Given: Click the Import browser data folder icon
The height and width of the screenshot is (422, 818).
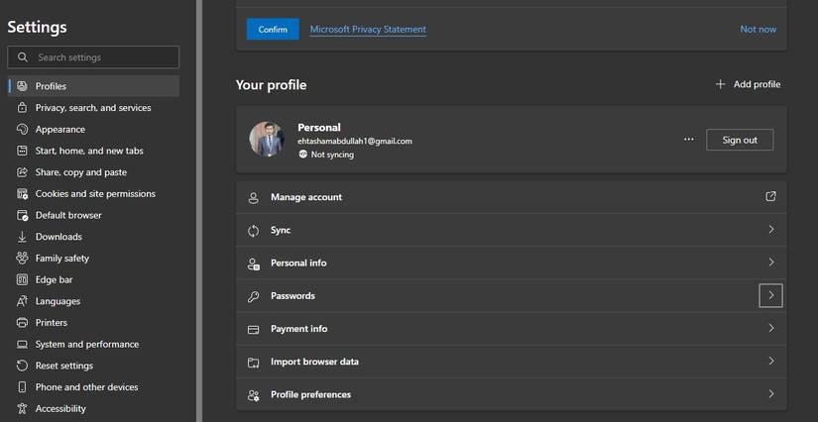Looking at the screenshot, I should coord(253,362).
